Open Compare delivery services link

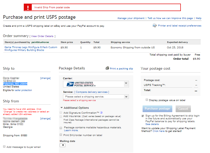click(92, 92)
